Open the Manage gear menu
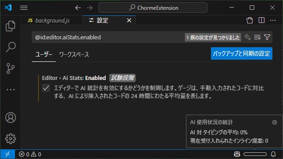This screenshot has width=283, height=159. 11,139
